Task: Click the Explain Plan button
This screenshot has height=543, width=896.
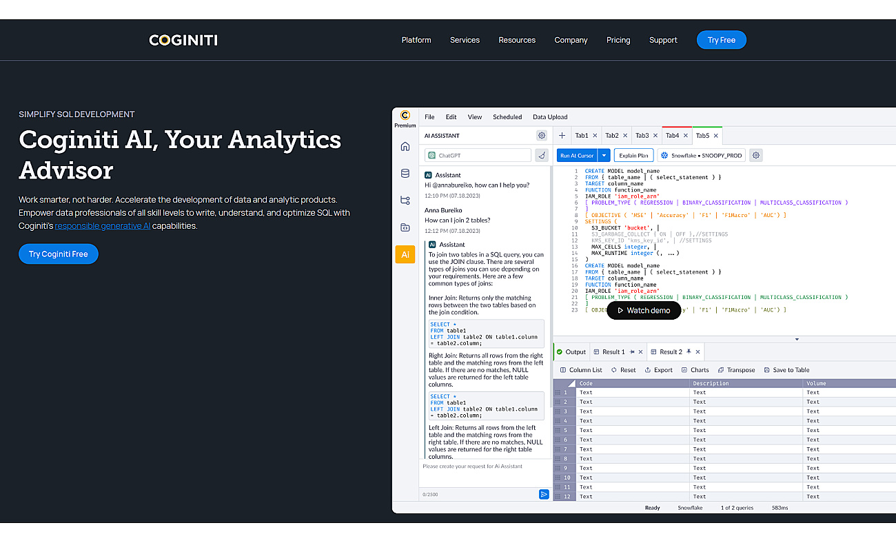Action: coord(633,156)
